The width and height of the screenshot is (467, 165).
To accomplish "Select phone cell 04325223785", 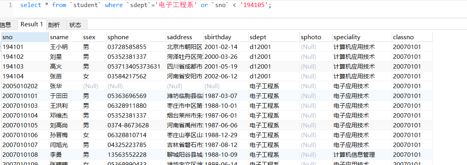I will tap(136, 145).
